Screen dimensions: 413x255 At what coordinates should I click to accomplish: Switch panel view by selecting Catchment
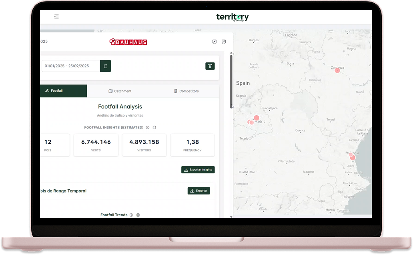coord(120,91)
